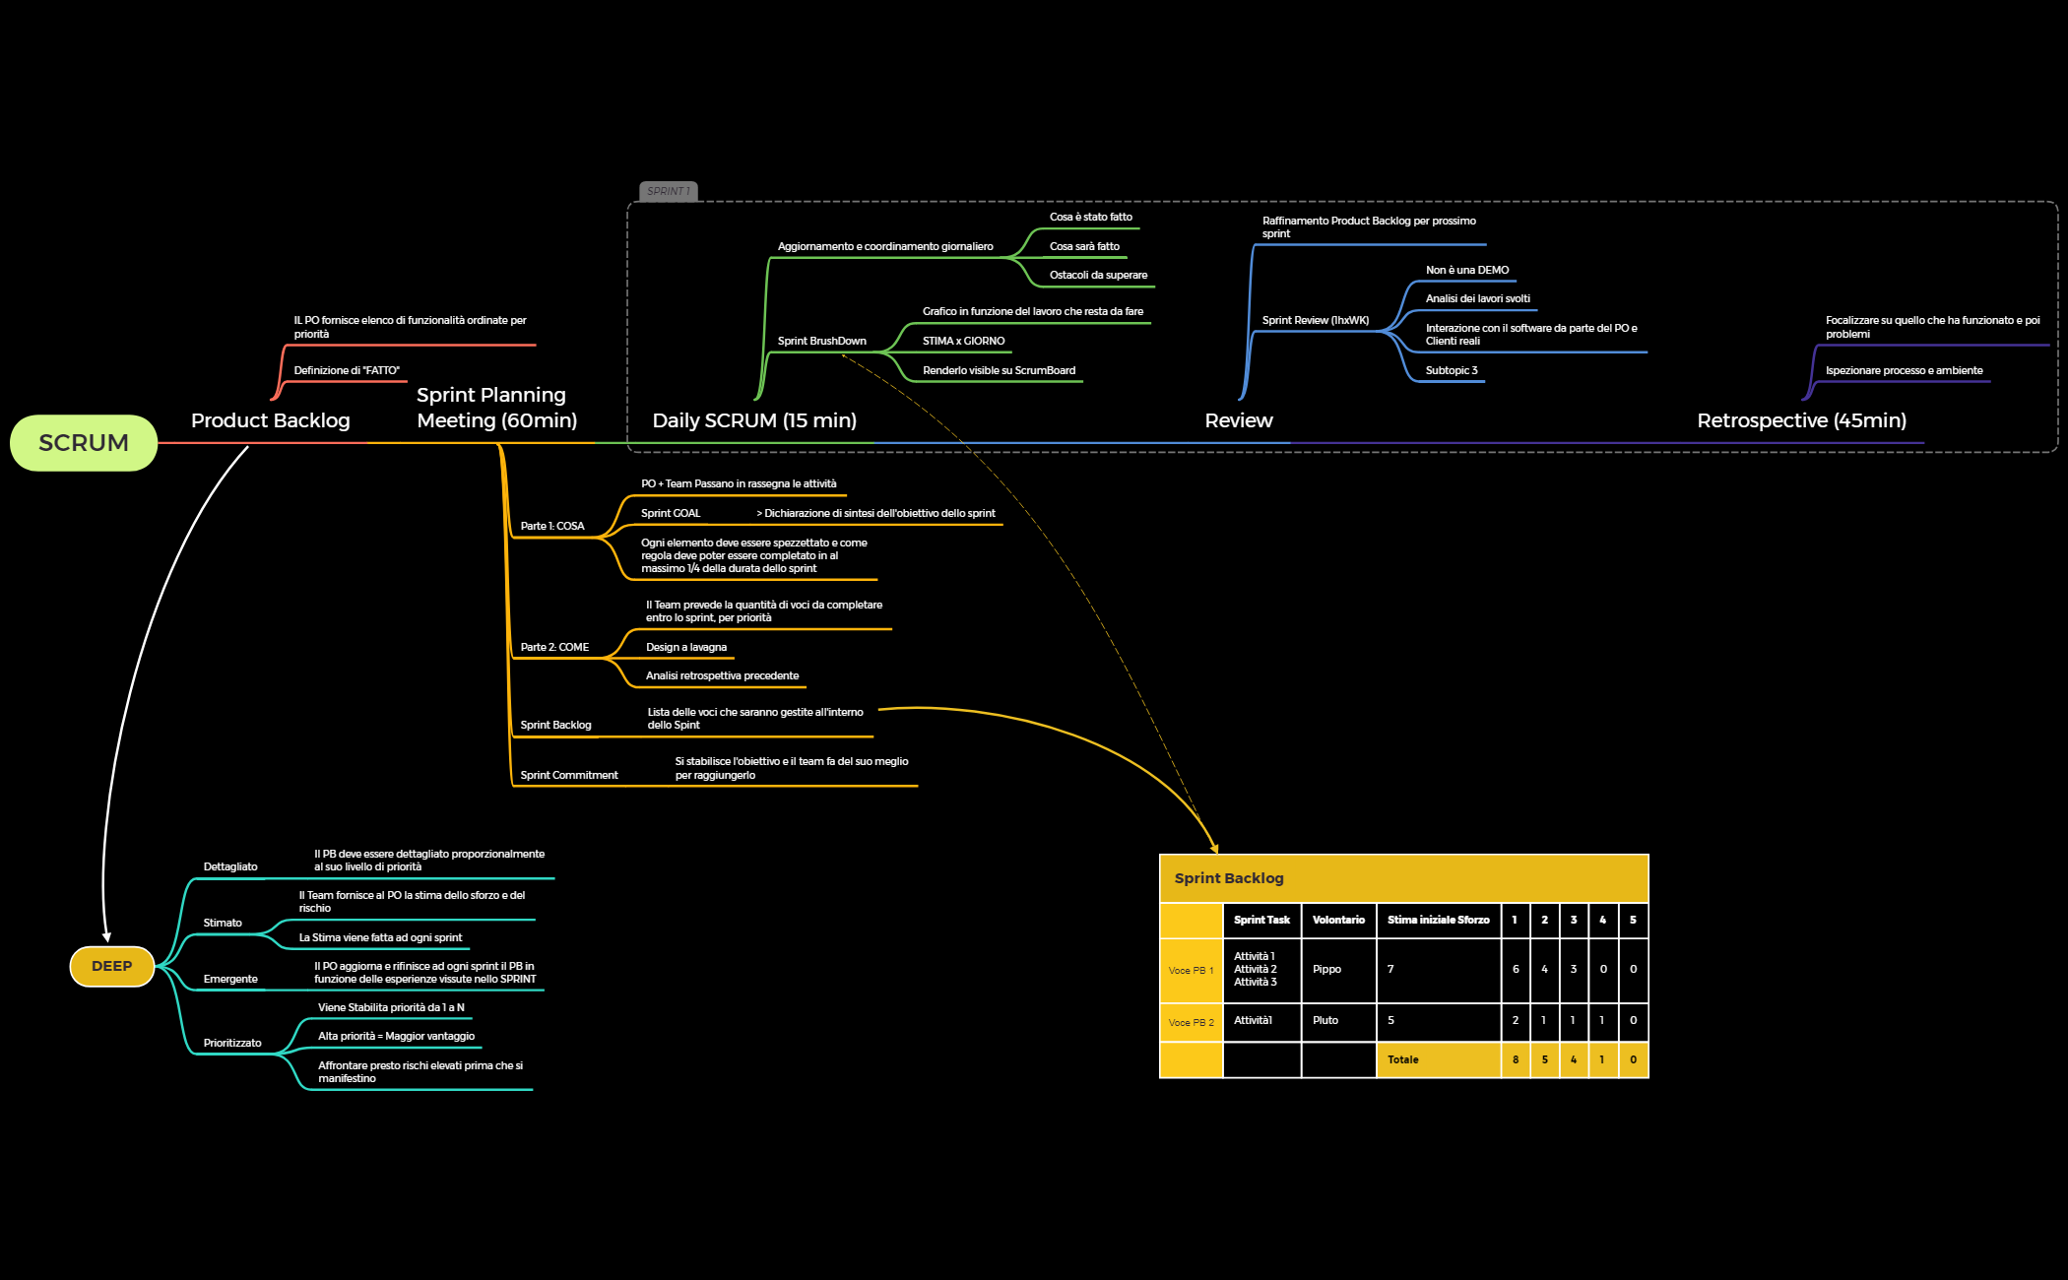This screenshot has height=1280, width=2068.
Task: Click the Daily SCRUM (15 min) node
Action: 754,420
